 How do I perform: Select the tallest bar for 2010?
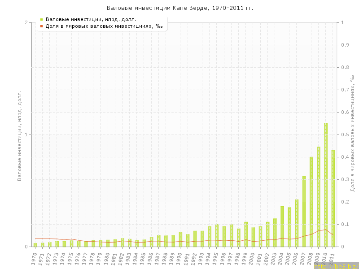click(326, 185)
